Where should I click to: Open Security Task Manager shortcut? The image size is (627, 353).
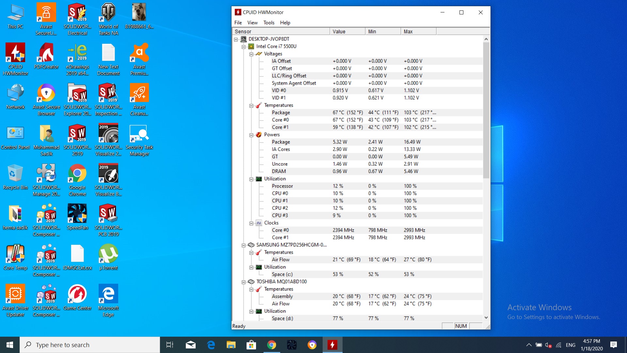click(139, 140)
